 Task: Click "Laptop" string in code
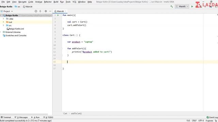pos(89,42)
